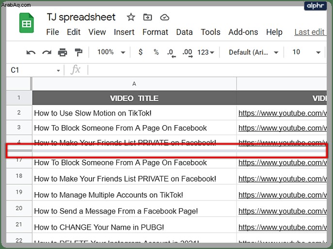The height and width of the screenshot is (249, 333).
Task: Select row 3 'How To Block Someone' cell
Action: pos(134,128)
